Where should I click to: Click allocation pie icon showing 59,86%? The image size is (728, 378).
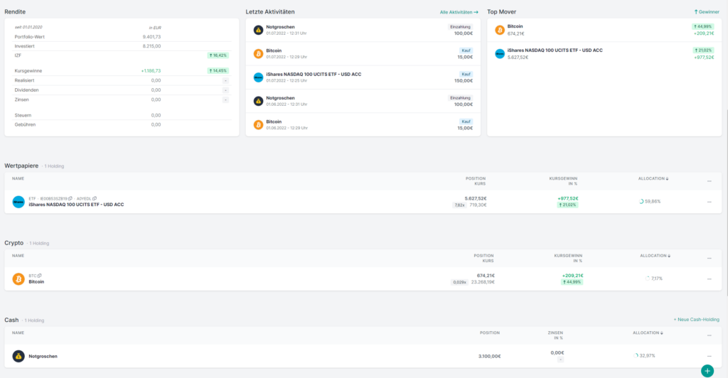click(x=641, y=202)
